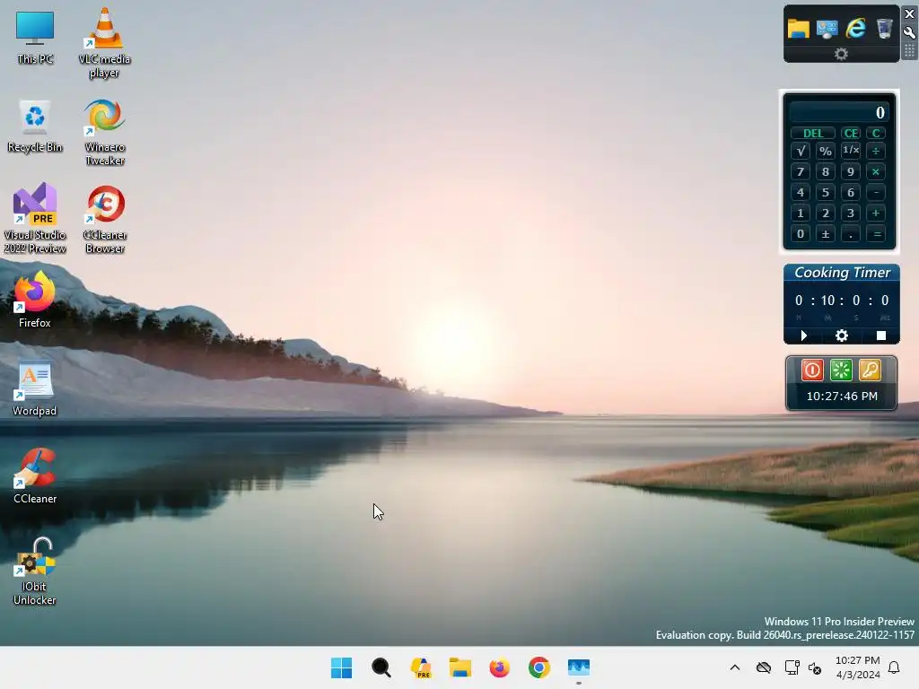Close the launcher gadget
Viewport: 919px width, 689px height.
tap(910, 14)
